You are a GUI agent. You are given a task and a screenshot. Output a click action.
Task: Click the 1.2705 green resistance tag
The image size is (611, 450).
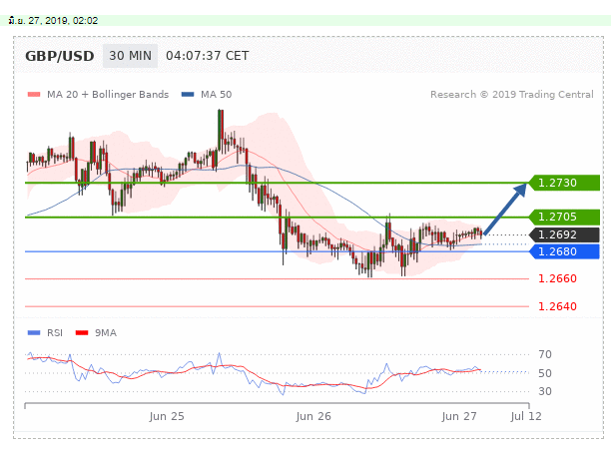point(564,217)
